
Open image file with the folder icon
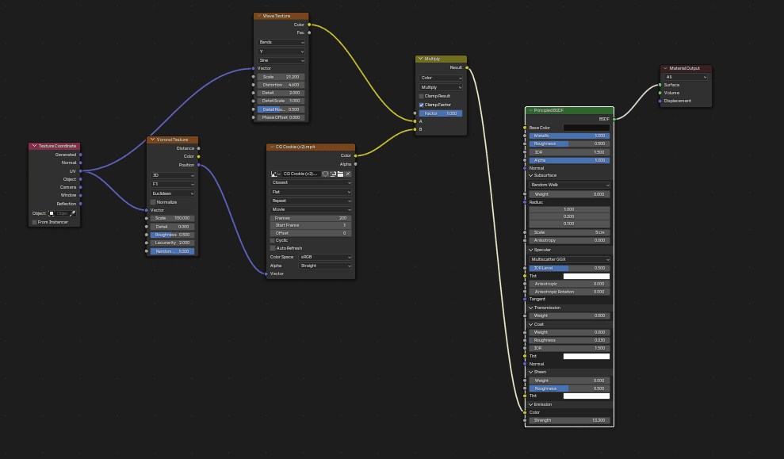point(340,173)
